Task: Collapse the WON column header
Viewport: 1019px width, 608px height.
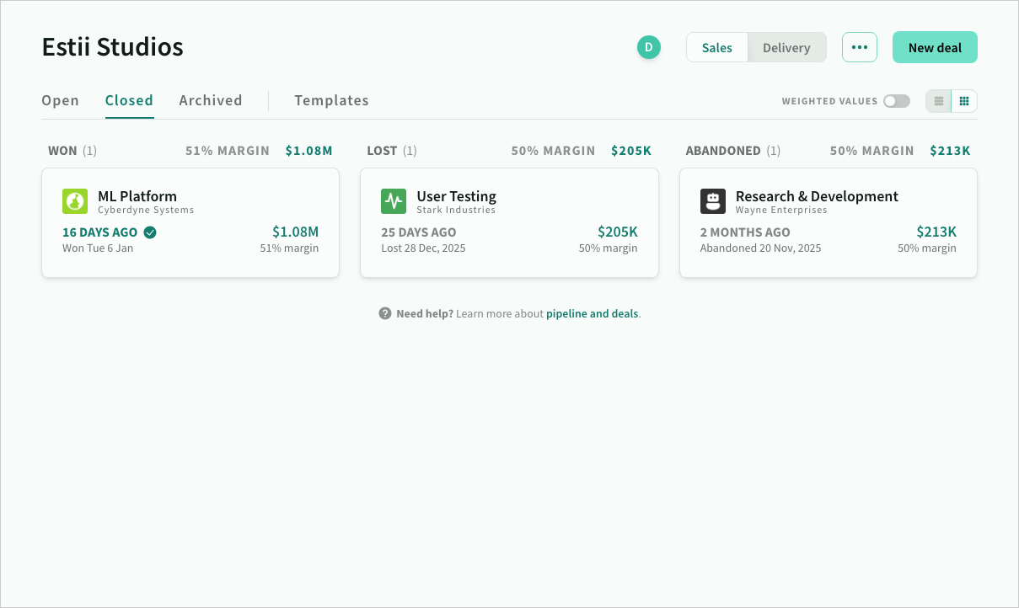Action: (x=63, y=150)
